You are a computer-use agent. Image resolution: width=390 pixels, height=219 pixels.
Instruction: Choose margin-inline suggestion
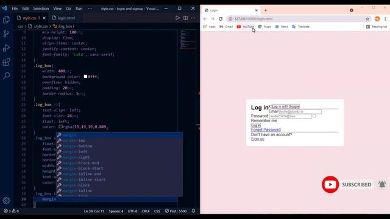coord(119,190)
